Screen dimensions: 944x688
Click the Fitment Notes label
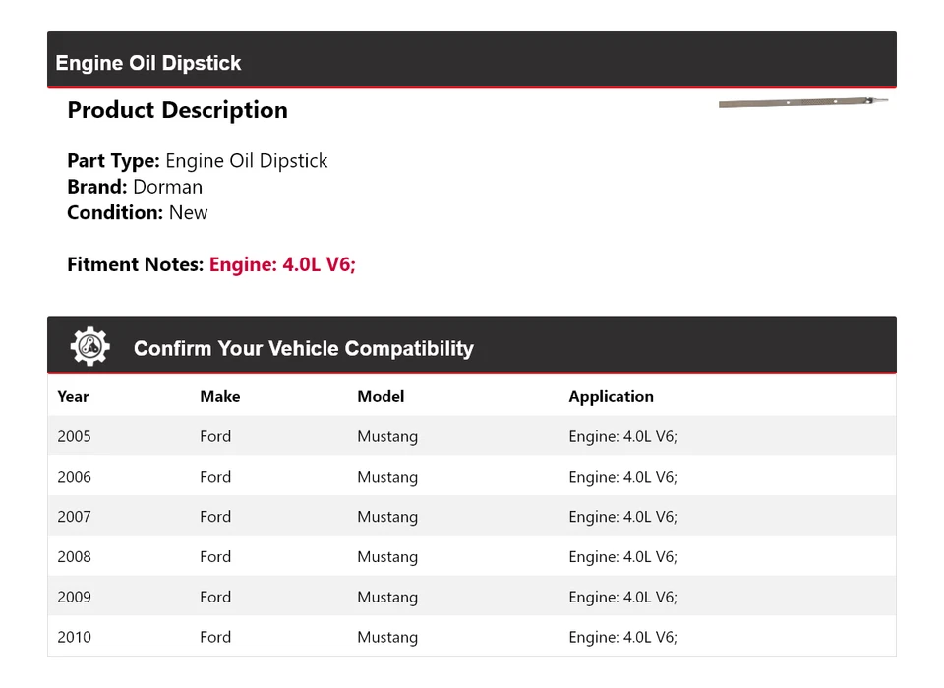(x=136, y=265)
